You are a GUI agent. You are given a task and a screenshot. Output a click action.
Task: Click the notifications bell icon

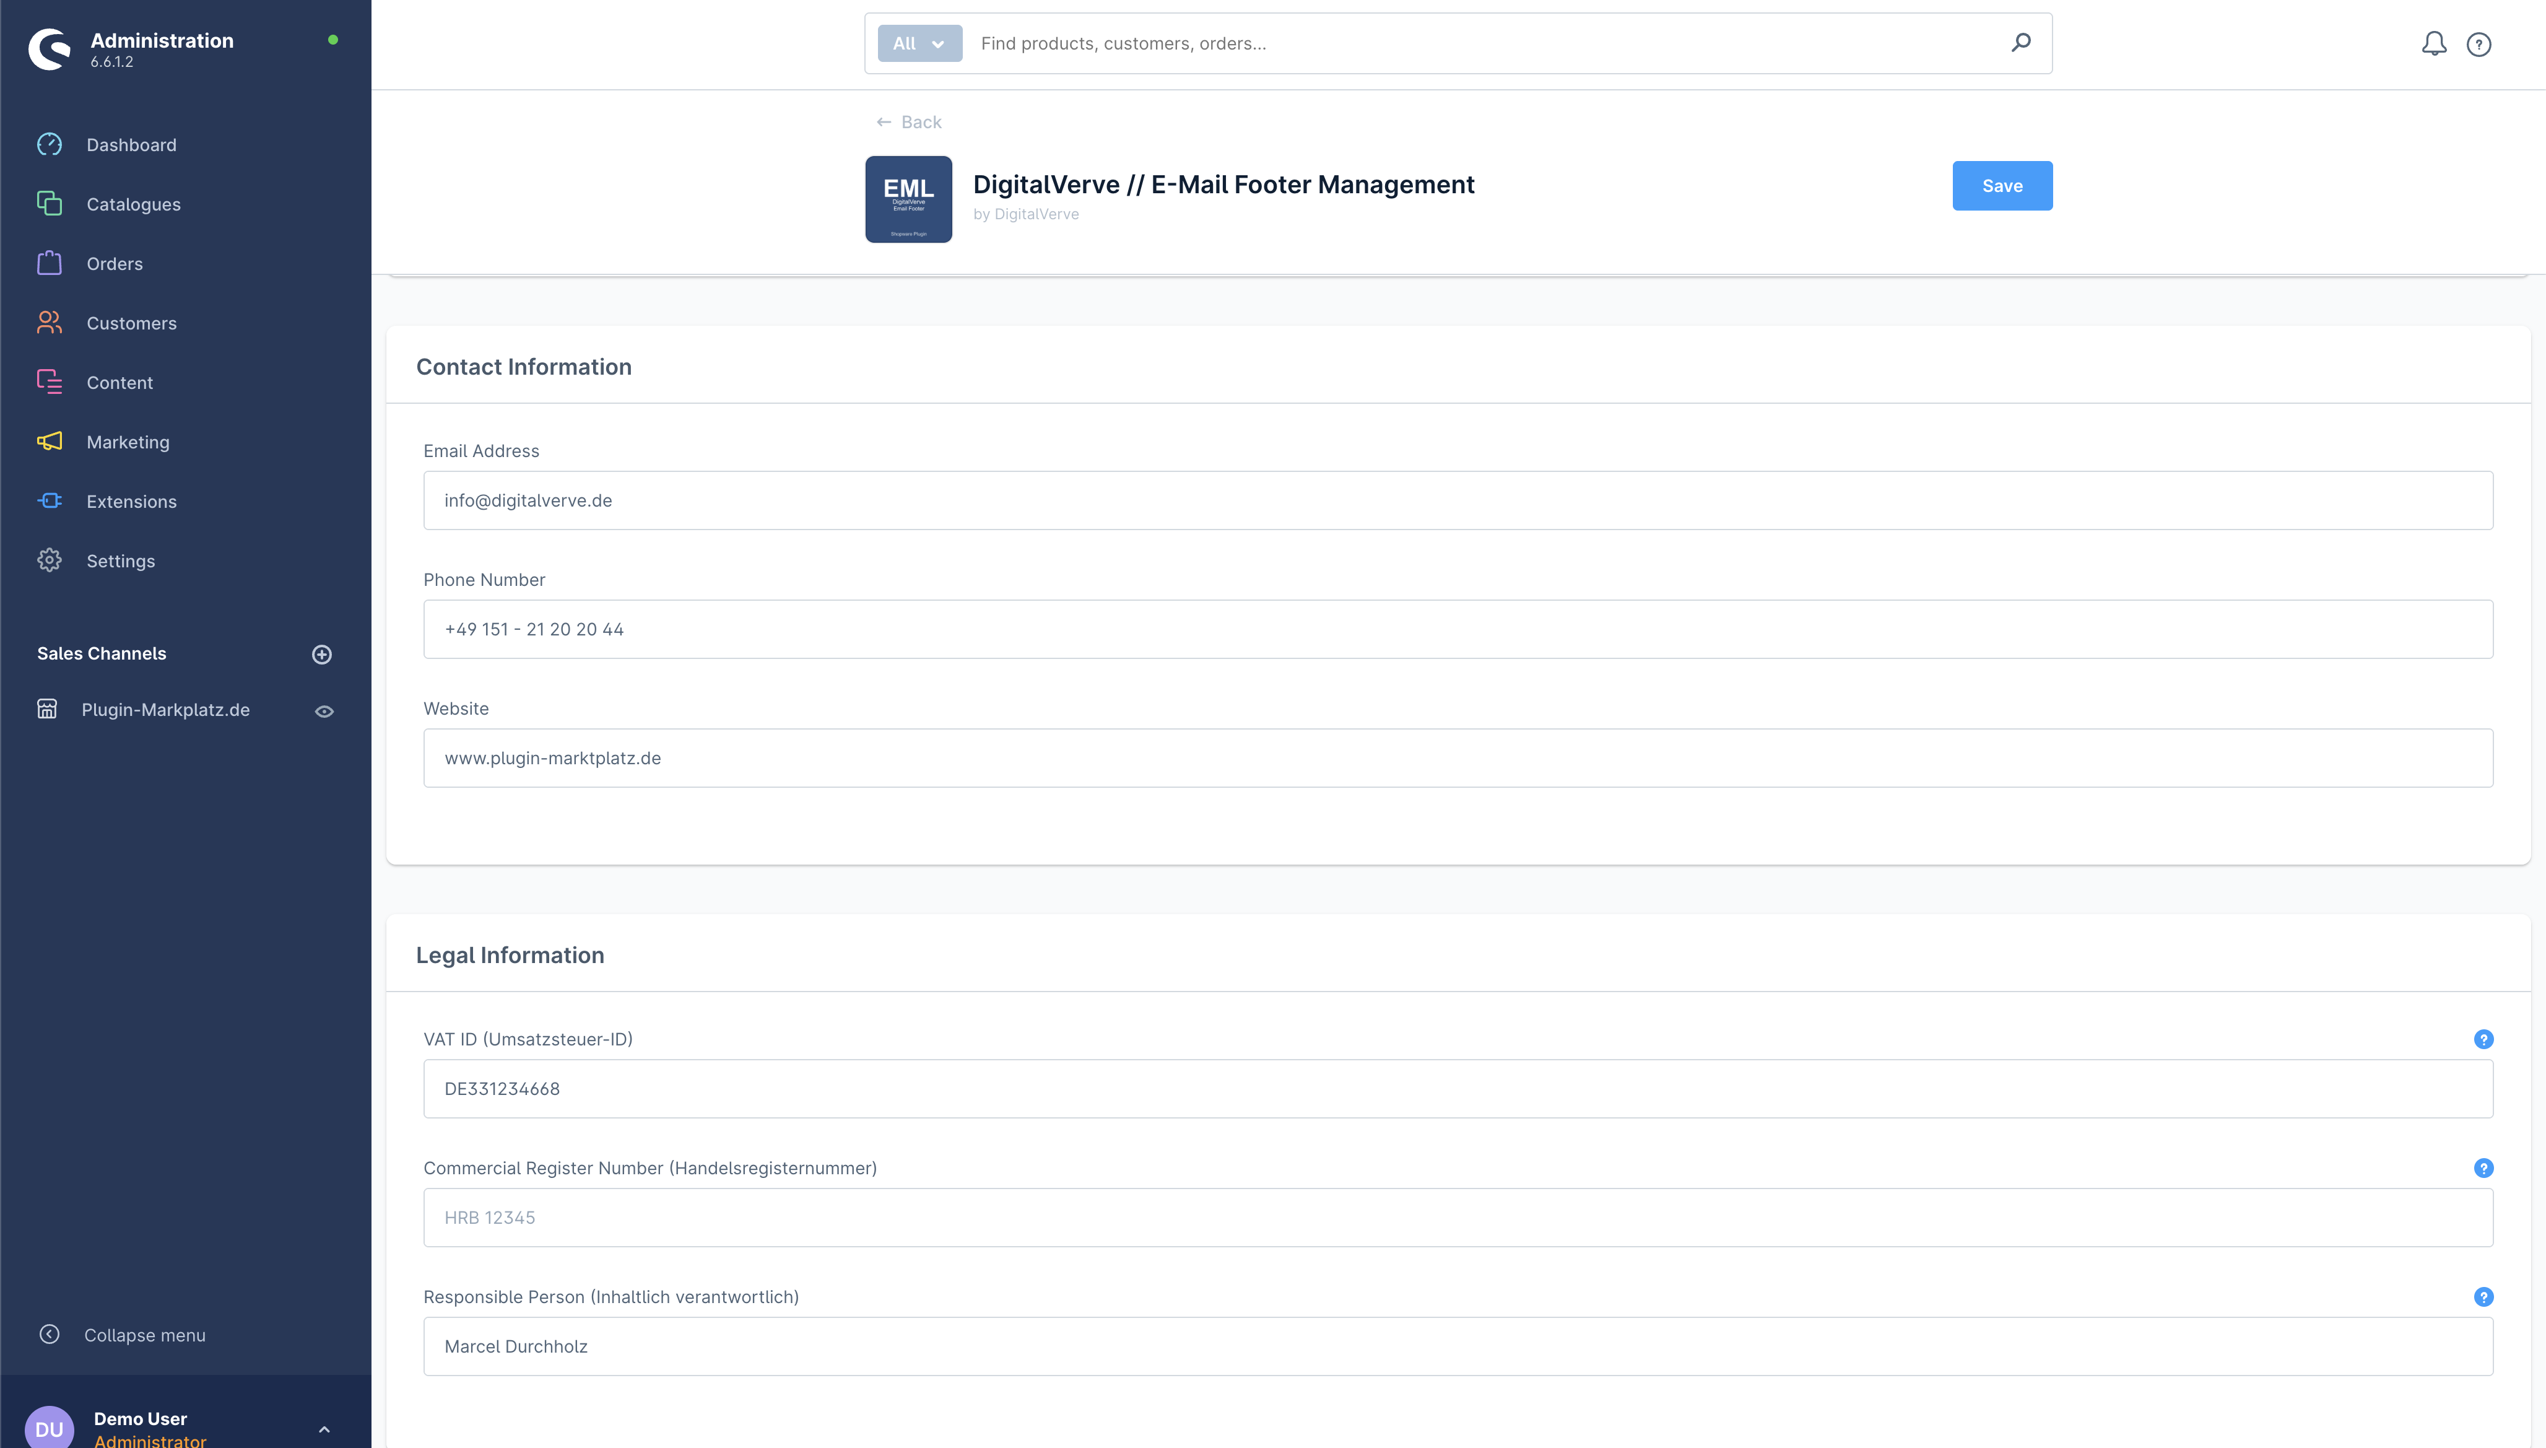pyautogui.click(x=2433, y=44)
